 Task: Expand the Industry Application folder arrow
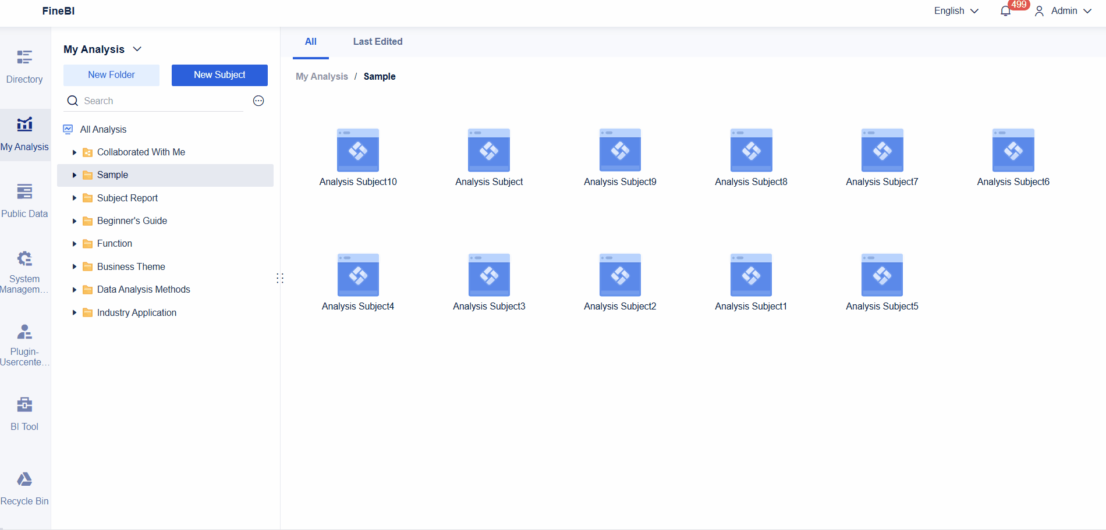point(75,313)
